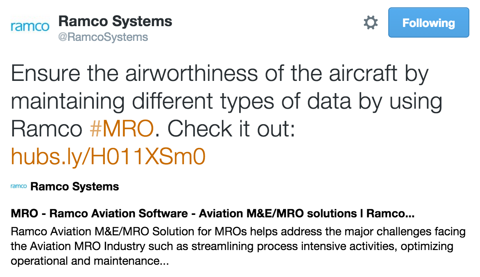Click the "operational and maintenance..." description line
The image size is (480, 277).
[90, 261]
